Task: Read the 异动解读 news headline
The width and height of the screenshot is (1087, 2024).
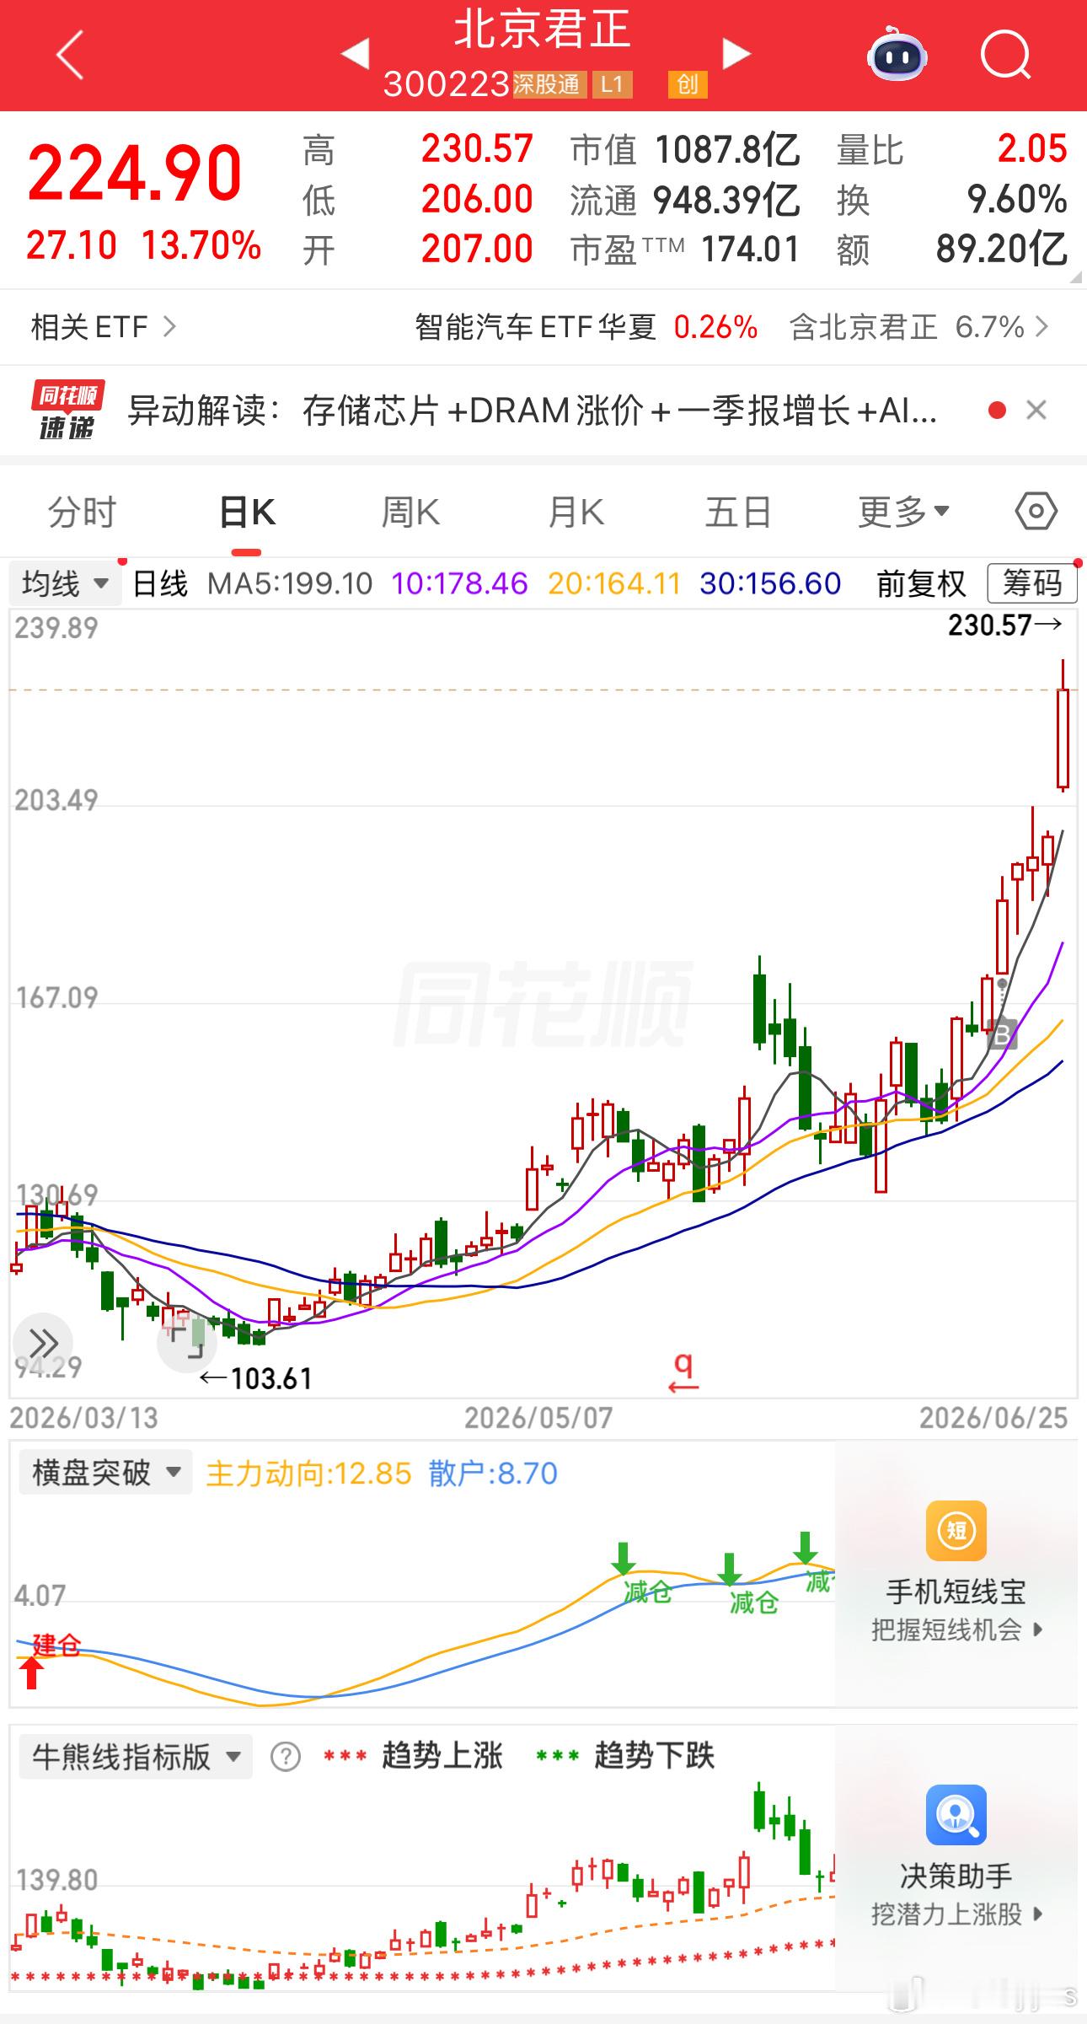Action: (x=533, y=411)
